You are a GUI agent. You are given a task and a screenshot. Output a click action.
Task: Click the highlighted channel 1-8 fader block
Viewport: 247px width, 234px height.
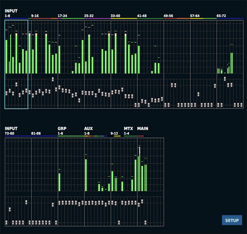[16, 93]
